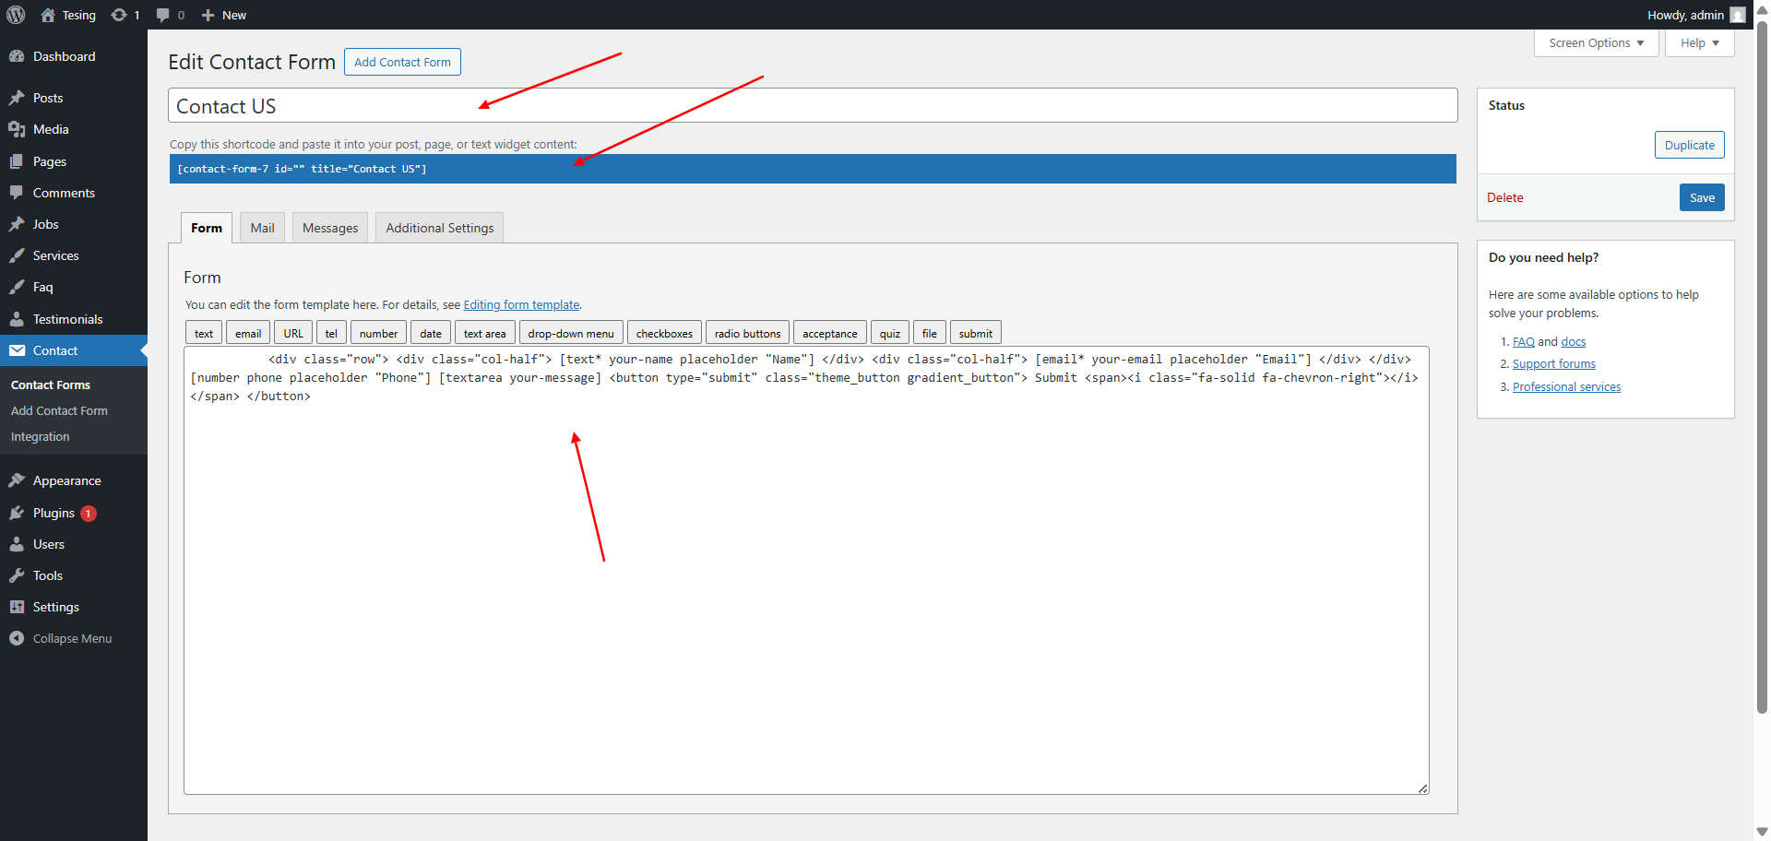This screenshot has width=1771, height=841.
Task: Click the WordPress logo icon
Action: point(16,15)
